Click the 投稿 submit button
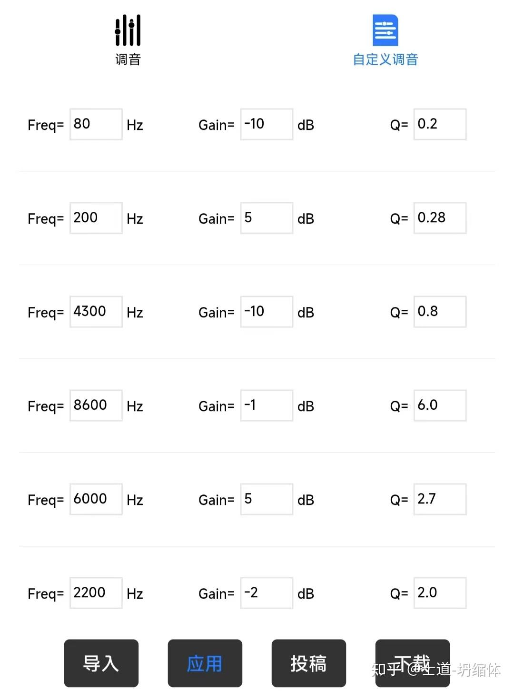The height and width of the screenshot is (691, 514). [x=308, y=663]
